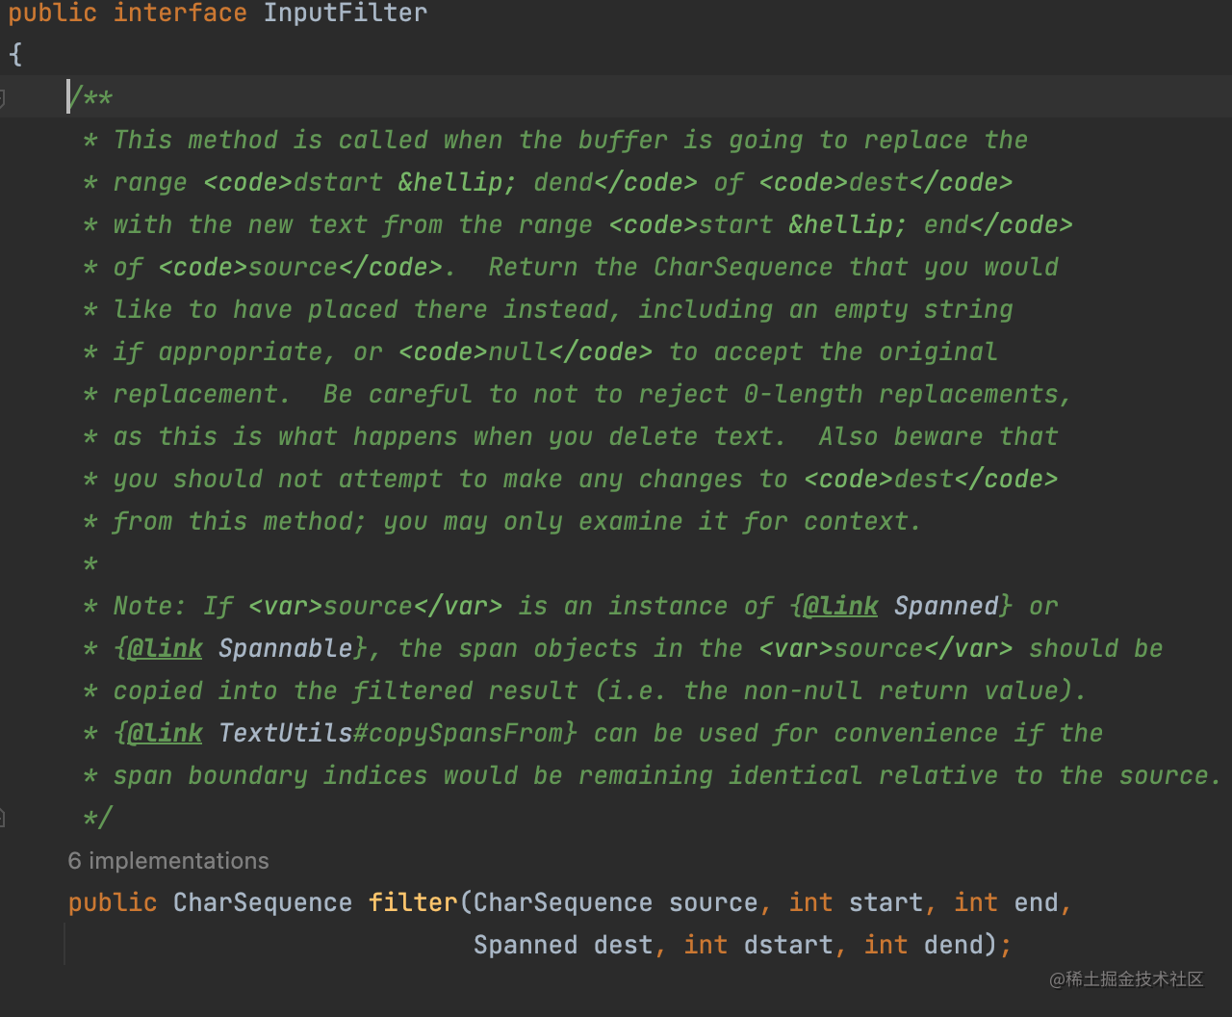Click the 'dstart' parameter name
This screenshot has width=1232, height=1017.
click(788, 945)
